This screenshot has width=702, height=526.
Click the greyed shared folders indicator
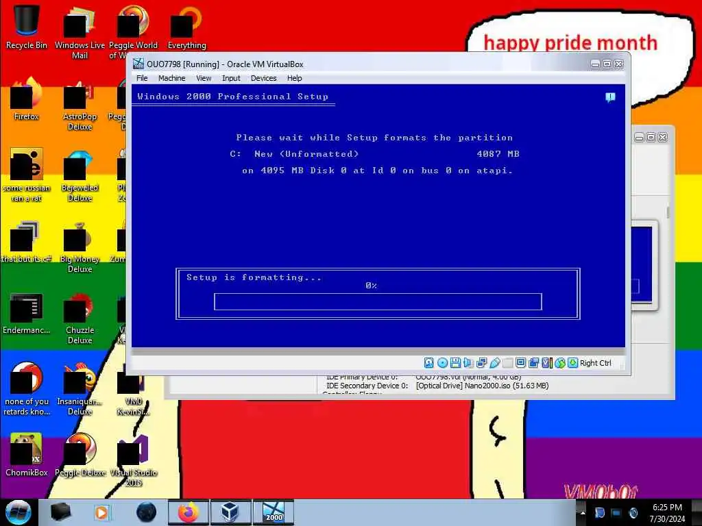pos(508,363)
